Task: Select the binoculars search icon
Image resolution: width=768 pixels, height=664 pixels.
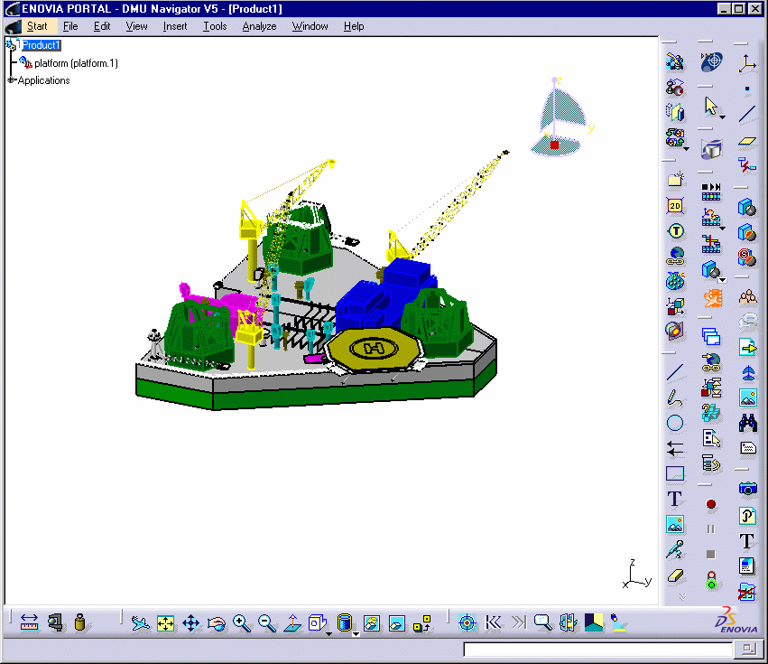Action: [x=747, y=422]
